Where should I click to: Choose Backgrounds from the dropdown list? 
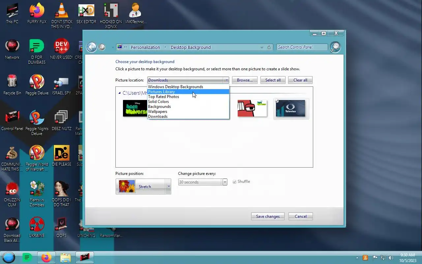pyautogui.click(x=188, y=107)
